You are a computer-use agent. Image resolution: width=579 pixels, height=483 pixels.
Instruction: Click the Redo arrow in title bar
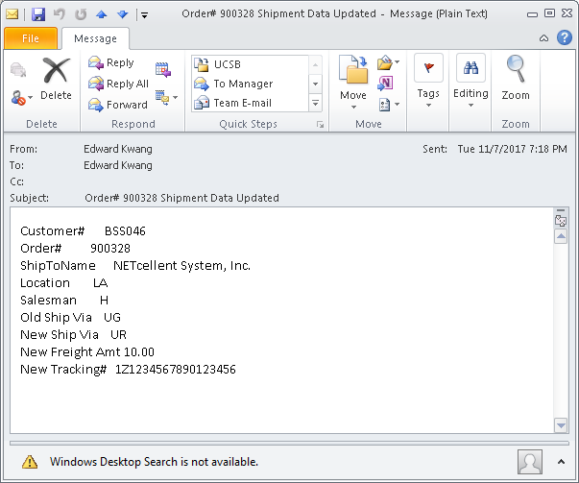[x=81, y=14]
